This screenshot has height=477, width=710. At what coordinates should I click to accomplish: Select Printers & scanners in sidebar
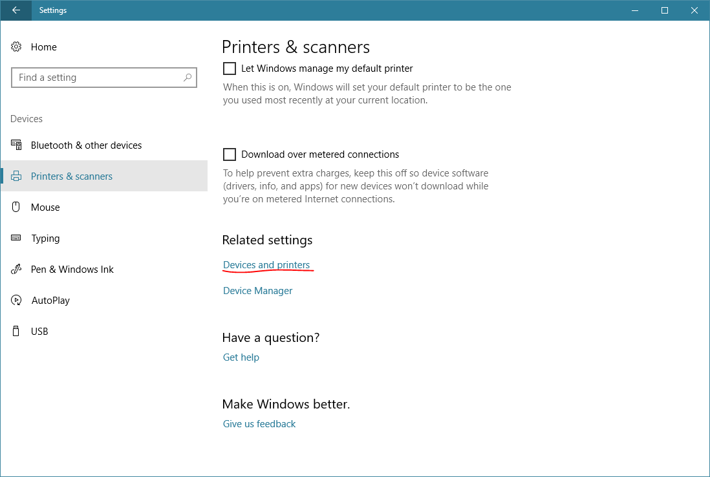point(104,176)
